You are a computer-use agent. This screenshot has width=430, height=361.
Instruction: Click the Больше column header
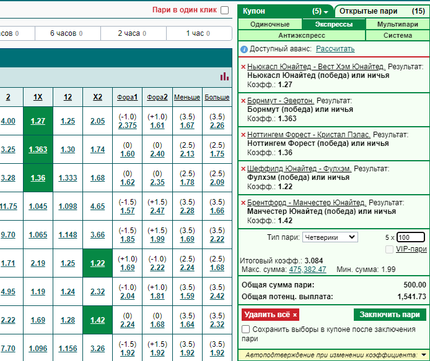[x=217, y=97]
